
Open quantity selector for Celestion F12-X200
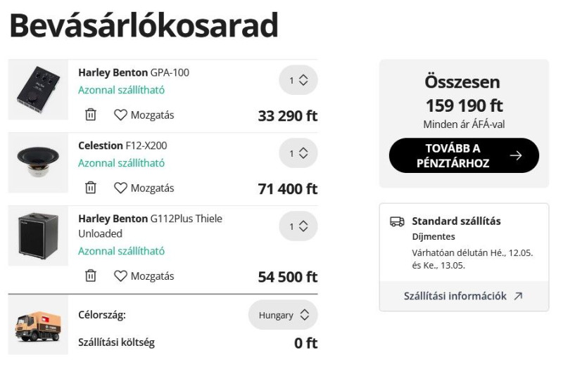[x=298, y=153]
